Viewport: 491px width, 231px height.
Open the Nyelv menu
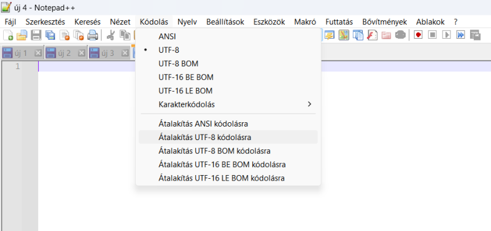pos(187,22)
